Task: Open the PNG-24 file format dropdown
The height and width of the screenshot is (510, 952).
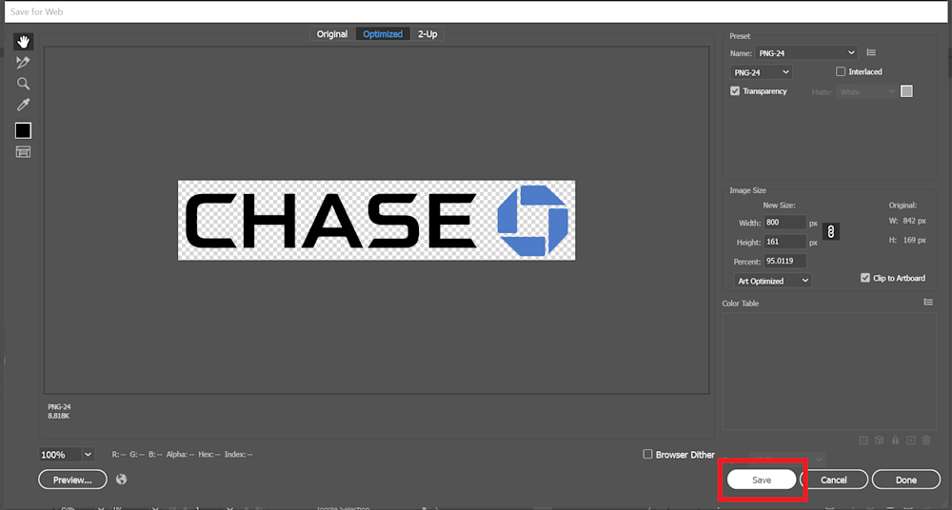Action: [x=762, y=72]
